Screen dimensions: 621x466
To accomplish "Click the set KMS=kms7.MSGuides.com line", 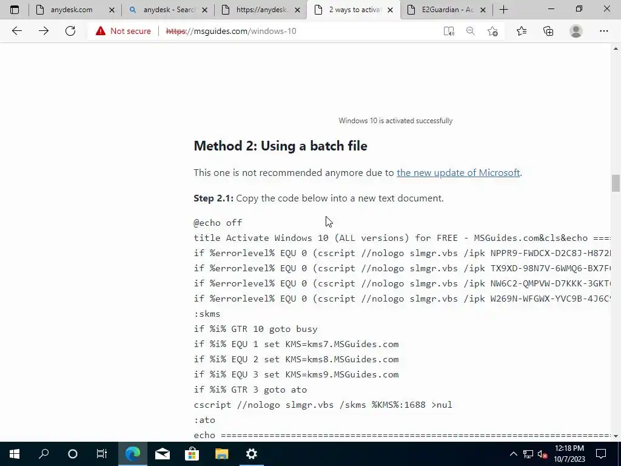I will pyautogui.click(x=296, y=344).
